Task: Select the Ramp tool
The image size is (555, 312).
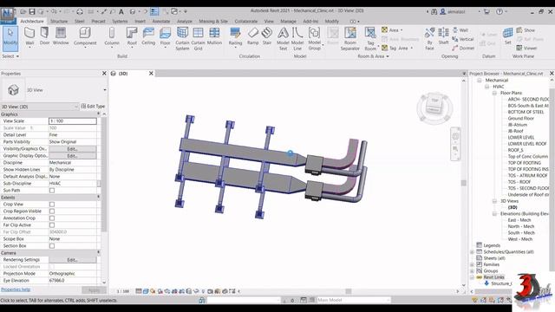Action: (x=252, y=36)
